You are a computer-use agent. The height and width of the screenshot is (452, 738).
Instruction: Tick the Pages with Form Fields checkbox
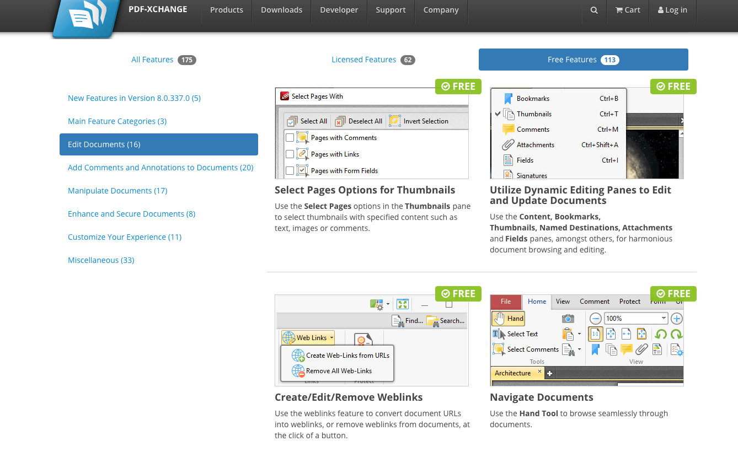(x=290, y=171)
